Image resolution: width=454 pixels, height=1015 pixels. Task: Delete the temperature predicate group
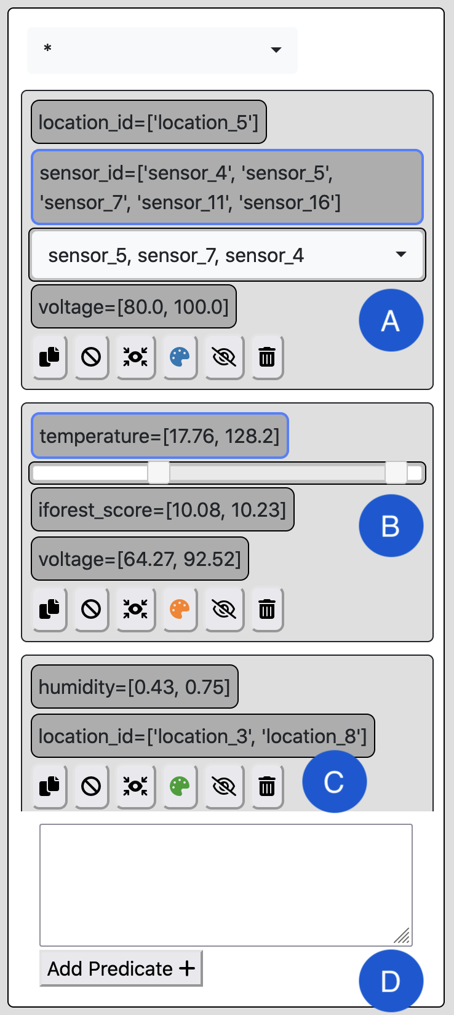point(267,609)
